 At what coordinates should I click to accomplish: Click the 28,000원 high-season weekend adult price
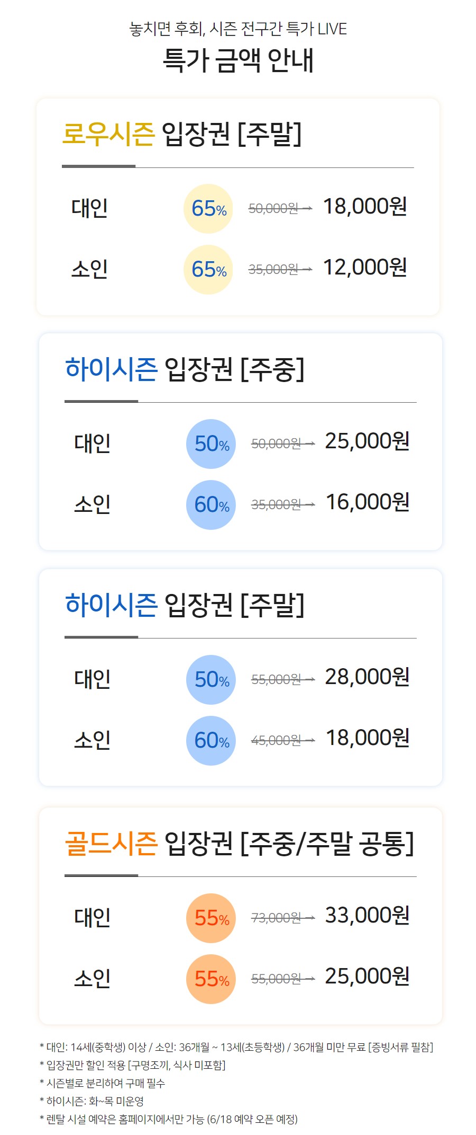(x=368, y=677)
